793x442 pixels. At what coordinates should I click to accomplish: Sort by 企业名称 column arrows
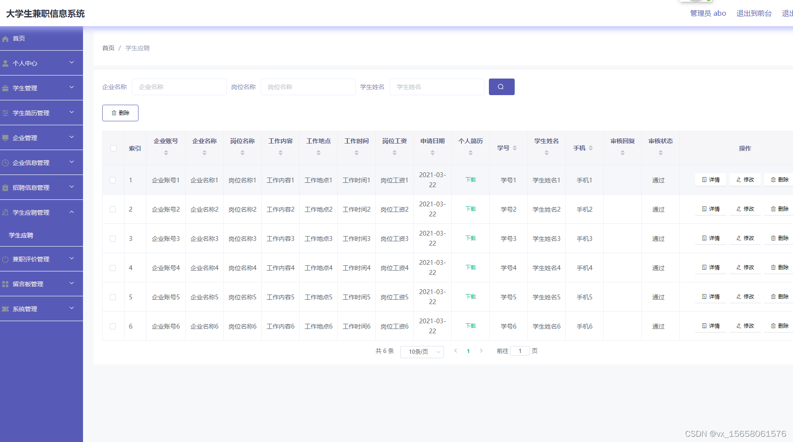[x=204, y=153]
